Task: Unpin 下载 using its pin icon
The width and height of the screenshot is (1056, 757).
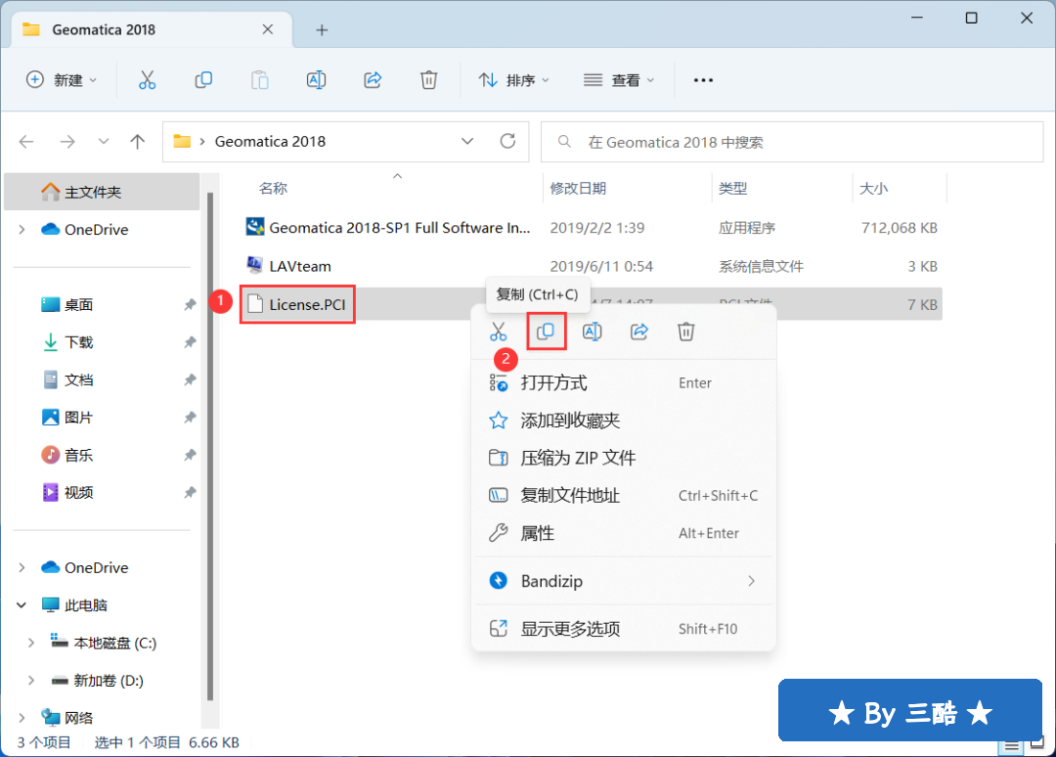Action: 190,343
